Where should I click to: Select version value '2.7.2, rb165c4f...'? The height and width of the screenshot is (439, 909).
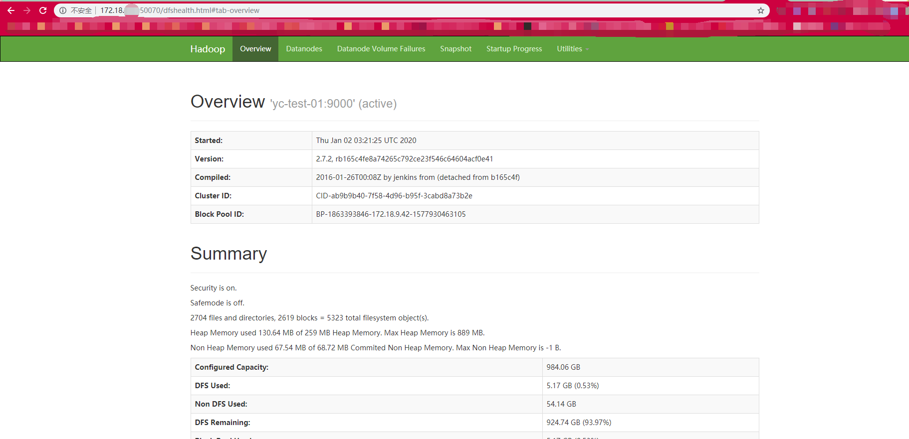pyautogui.click(x=404, y=159)
